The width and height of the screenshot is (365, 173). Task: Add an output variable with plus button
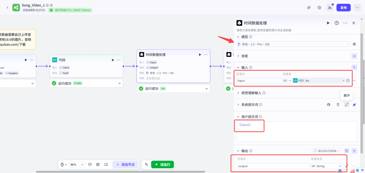pyautogui.click(x=354, y=151)
